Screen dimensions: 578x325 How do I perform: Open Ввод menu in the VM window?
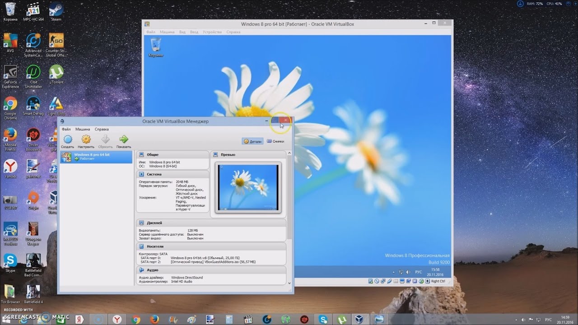[194, 32]
